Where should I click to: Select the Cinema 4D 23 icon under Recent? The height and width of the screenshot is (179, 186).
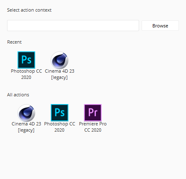(x=59, y=60)
